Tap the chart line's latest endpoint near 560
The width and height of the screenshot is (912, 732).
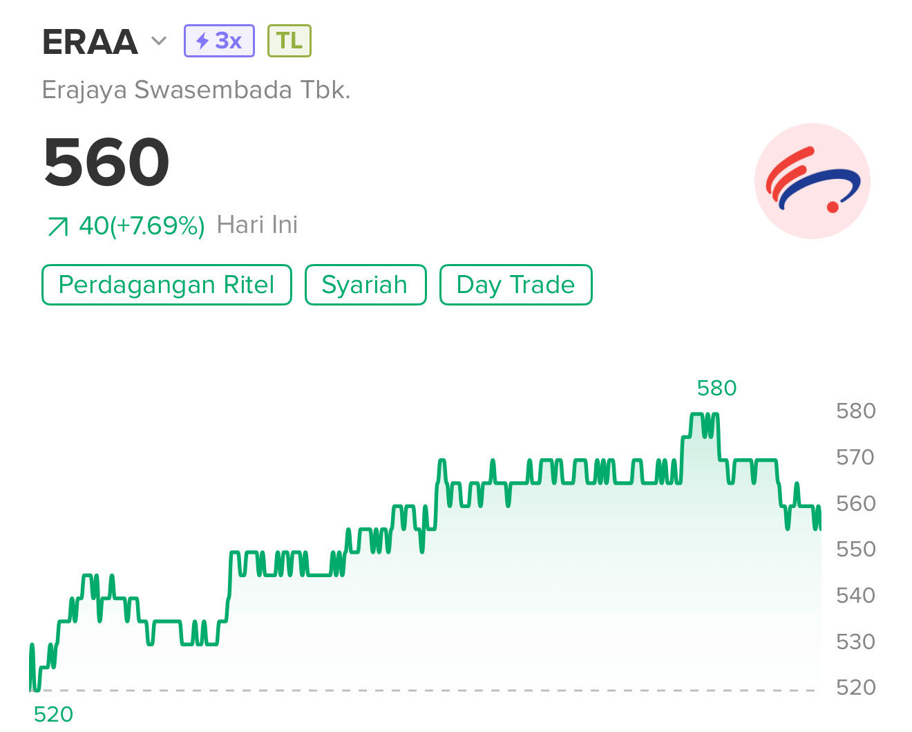point(820,528)
